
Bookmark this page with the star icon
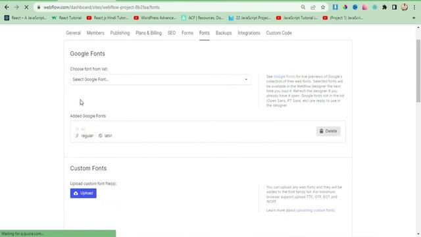[323, 7]
